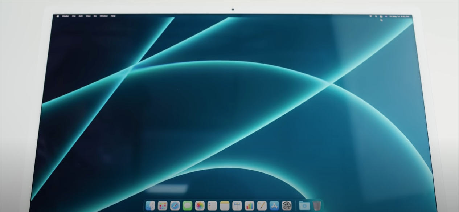Launch Safari from the Dock
459x212 pixels.
[175, 206]
